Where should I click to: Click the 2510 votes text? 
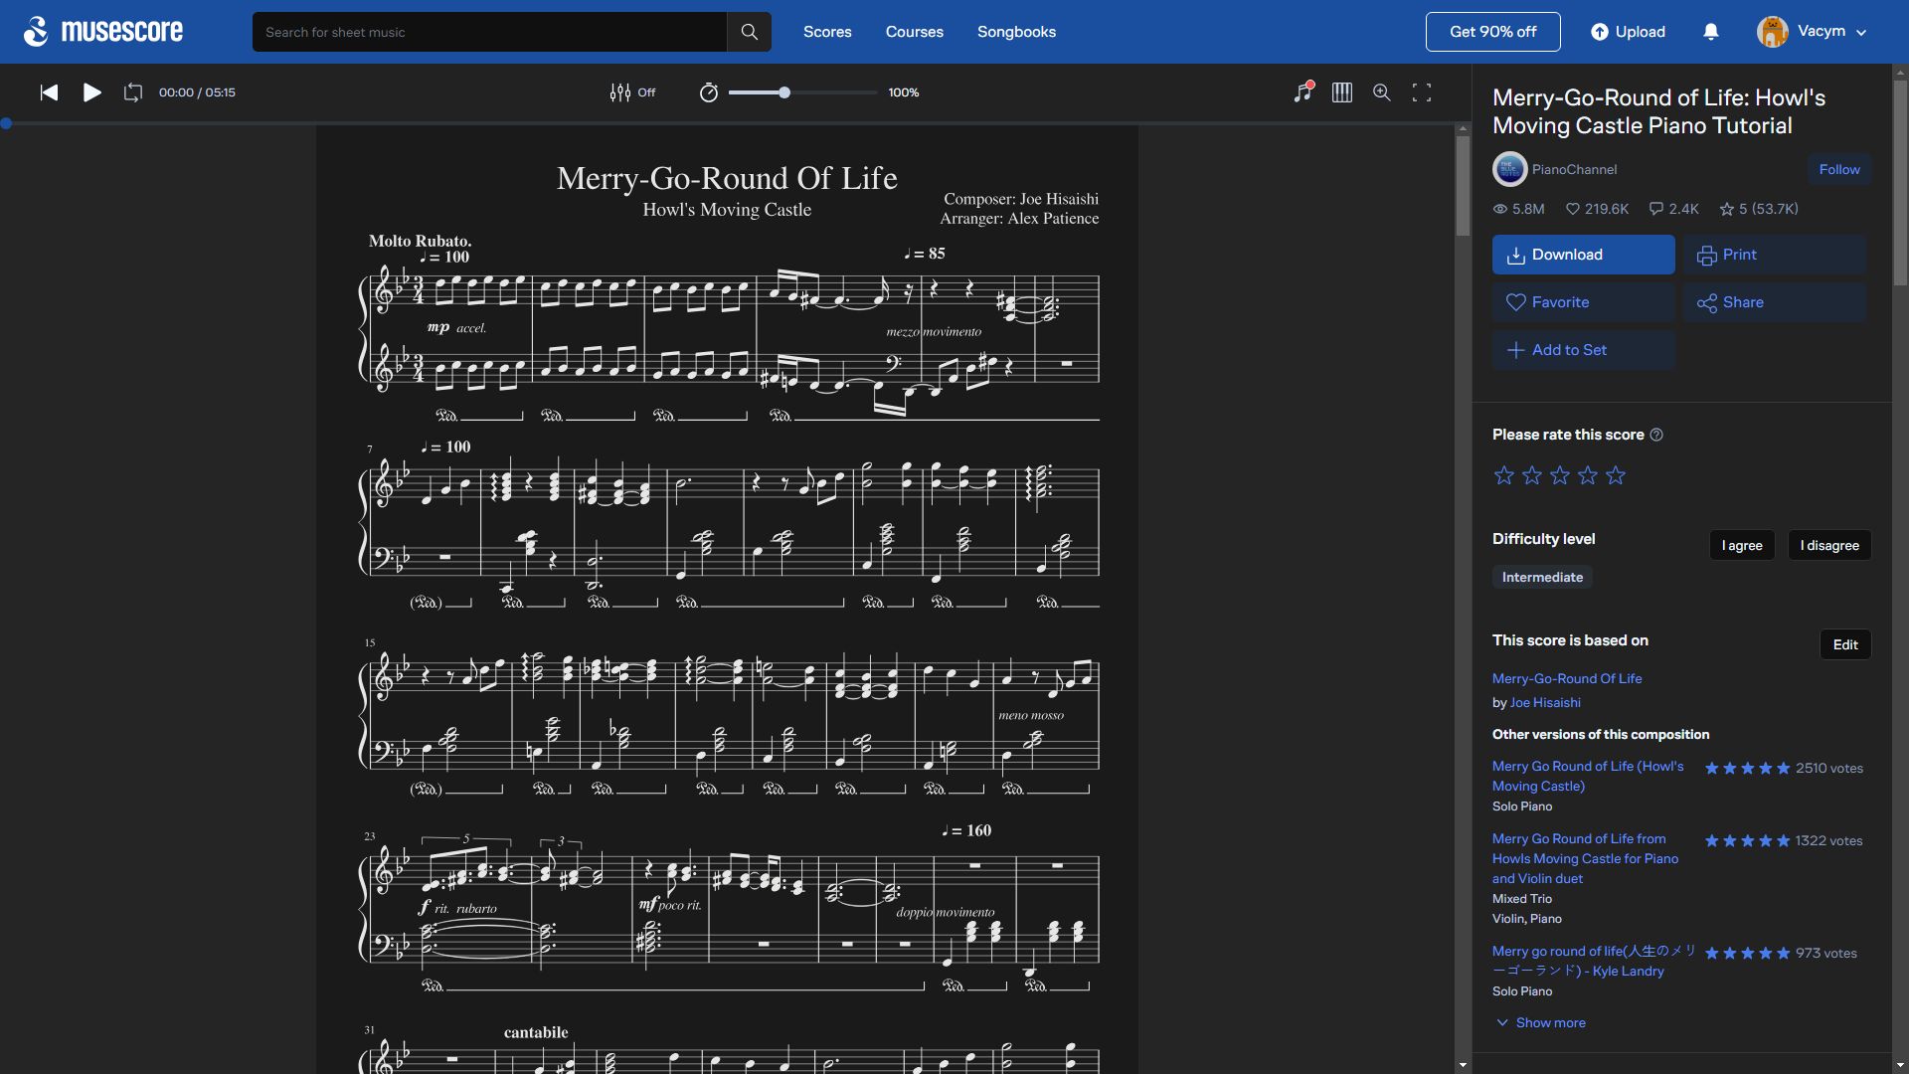[x=1829, y=768]
